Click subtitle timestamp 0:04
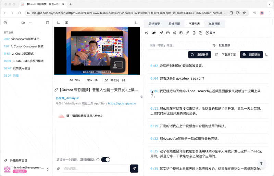The width and height of the screenshot is (274, 176). [154, 79]
